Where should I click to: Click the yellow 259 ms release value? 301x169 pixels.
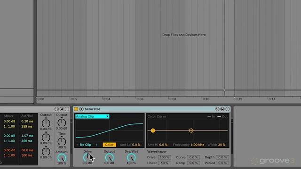(27, 126)
